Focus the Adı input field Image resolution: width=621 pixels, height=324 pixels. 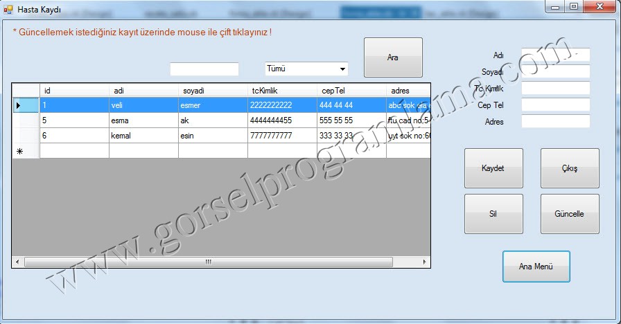[x=555, y=55]
